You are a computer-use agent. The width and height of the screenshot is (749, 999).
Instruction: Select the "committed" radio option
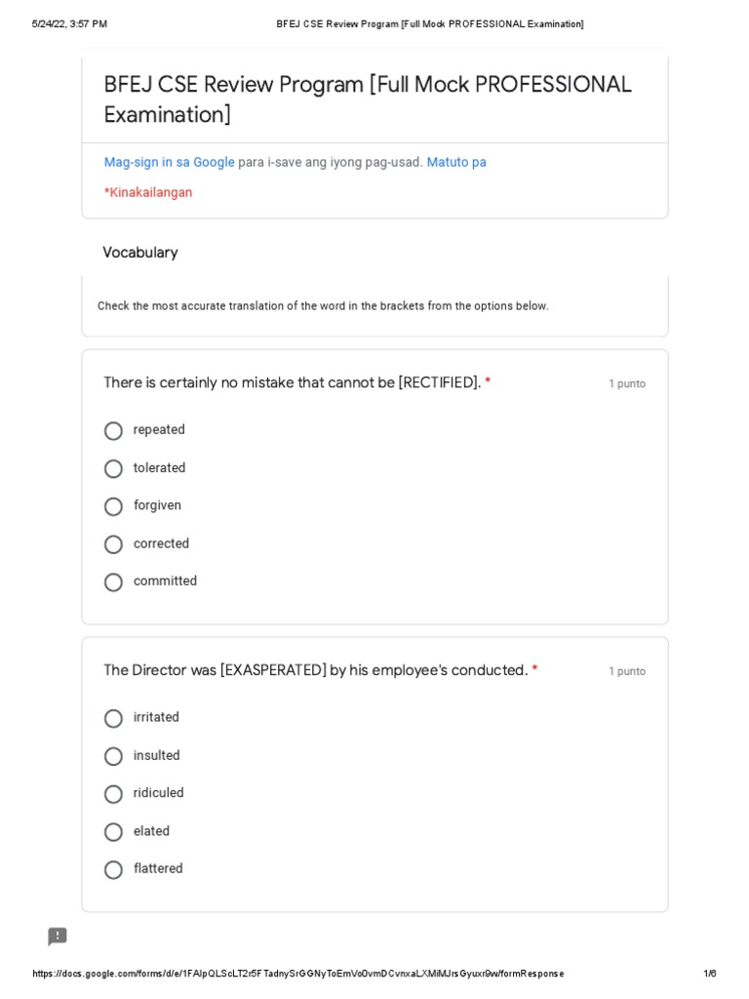114,582
